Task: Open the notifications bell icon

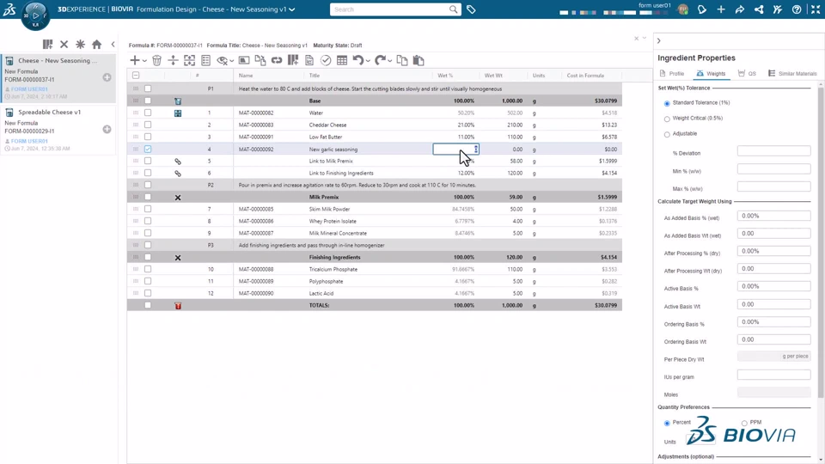Action: (x=702, y=9)
